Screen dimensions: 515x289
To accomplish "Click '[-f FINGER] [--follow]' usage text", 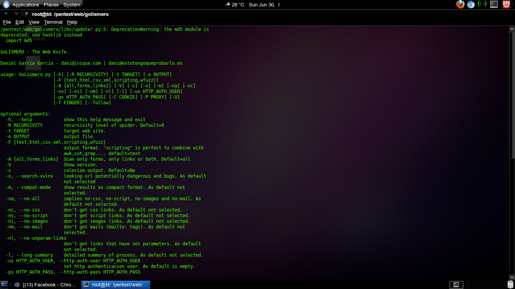I will click(x=82, y=103).
